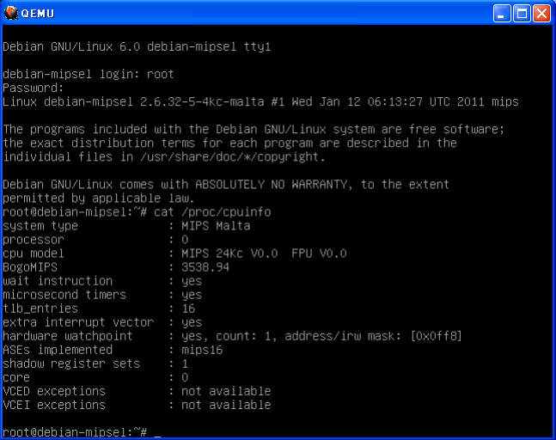Click the 'permitted by applicable law.' line
Screen dimensions: 556x440
99,199
